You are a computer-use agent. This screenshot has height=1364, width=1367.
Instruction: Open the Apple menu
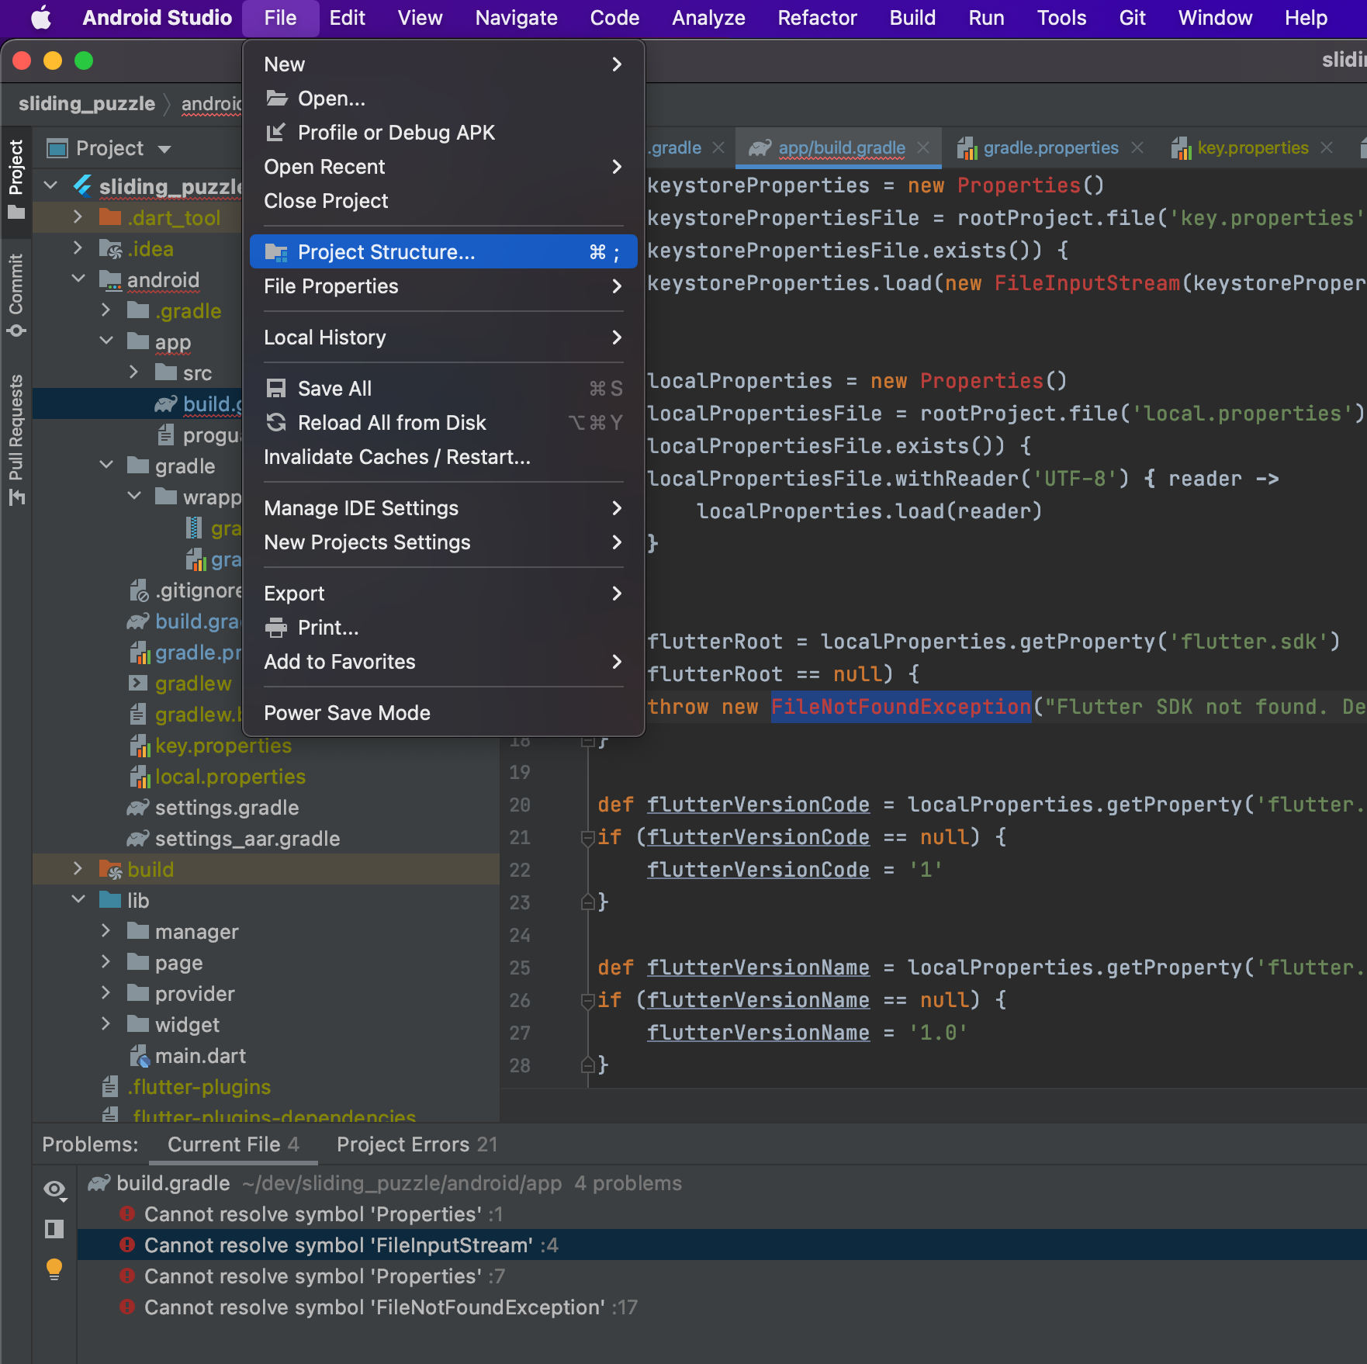point(40,17)
